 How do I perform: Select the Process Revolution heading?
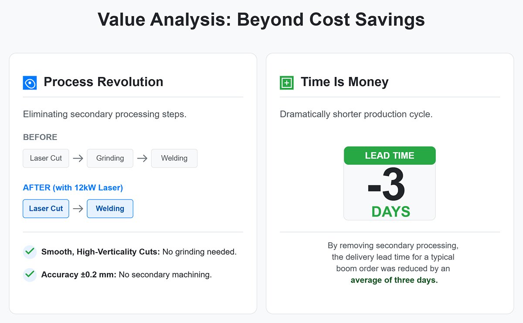tap(103, 82)
